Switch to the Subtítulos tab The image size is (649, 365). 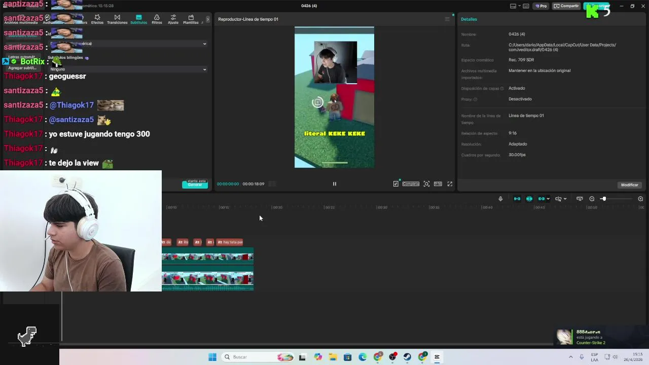pos(138,19)
